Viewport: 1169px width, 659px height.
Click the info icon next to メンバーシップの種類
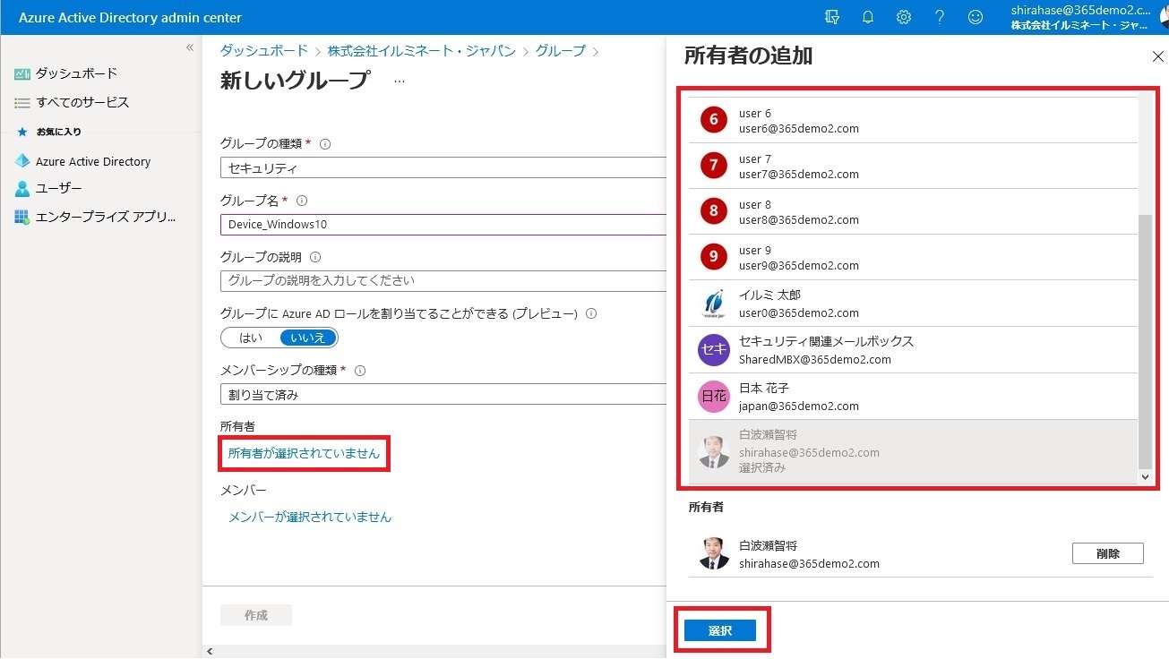360,370
